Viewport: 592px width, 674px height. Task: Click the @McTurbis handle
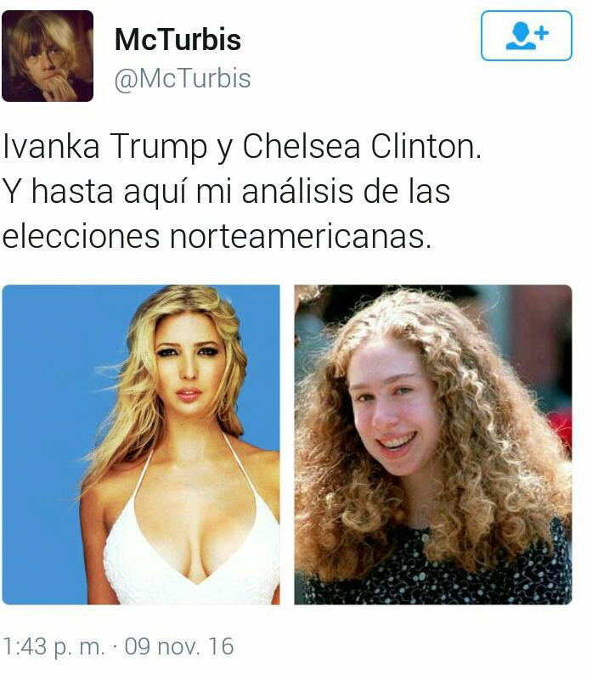(x=183, y=79)
